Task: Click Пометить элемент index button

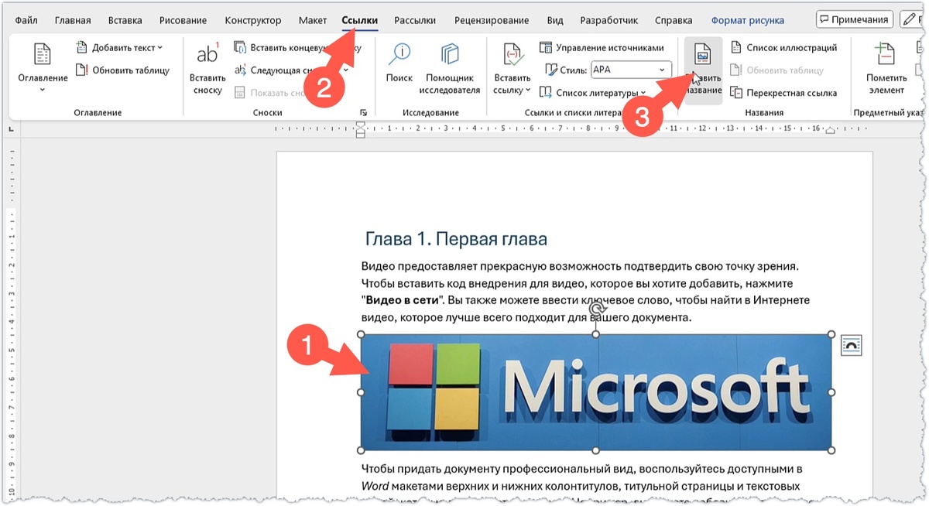Action: pyautogui.click(x=886, y=68)
